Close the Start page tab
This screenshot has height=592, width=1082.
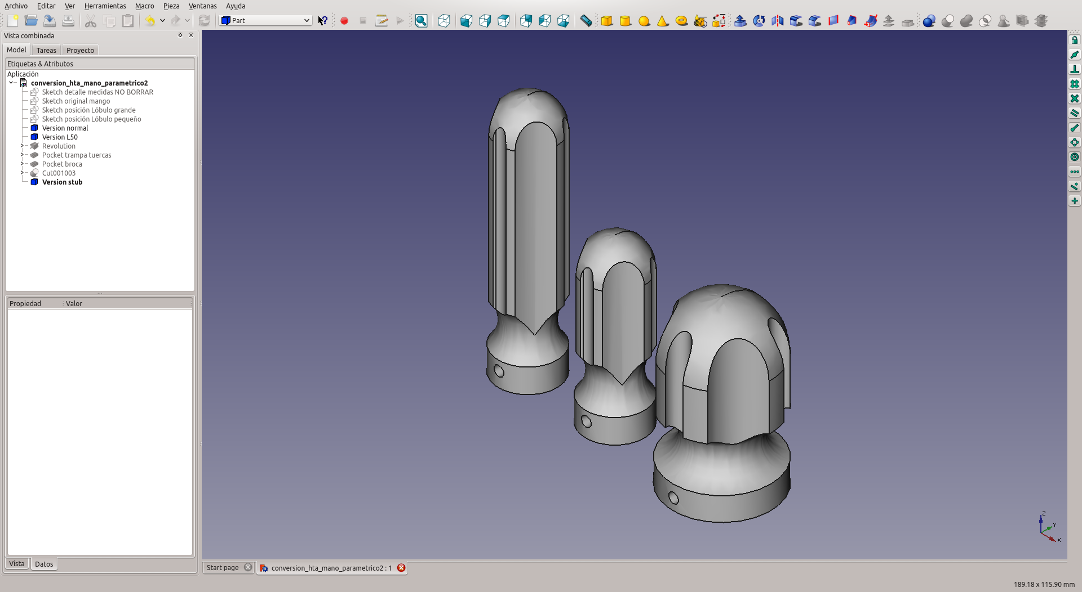click(248, 567)
